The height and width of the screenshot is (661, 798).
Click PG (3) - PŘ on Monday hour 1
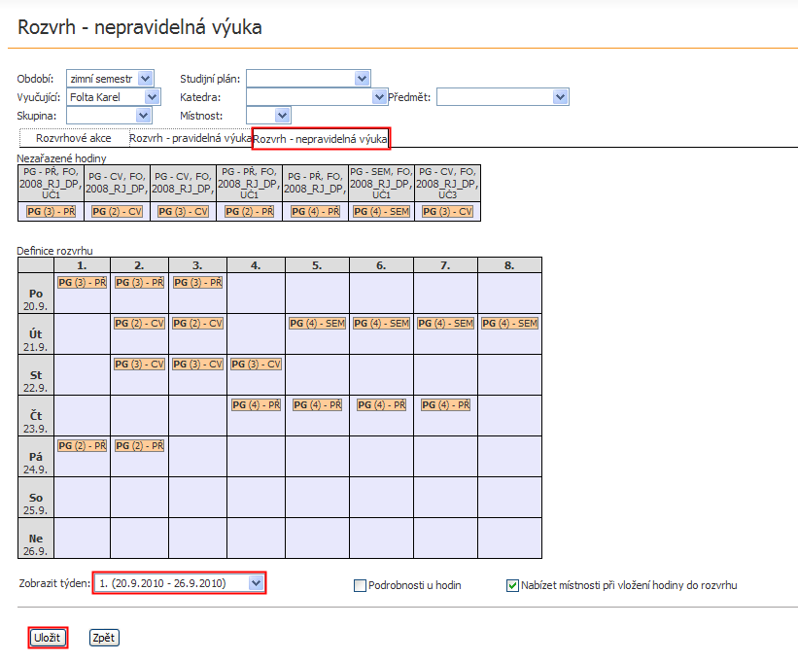point(82,283)
